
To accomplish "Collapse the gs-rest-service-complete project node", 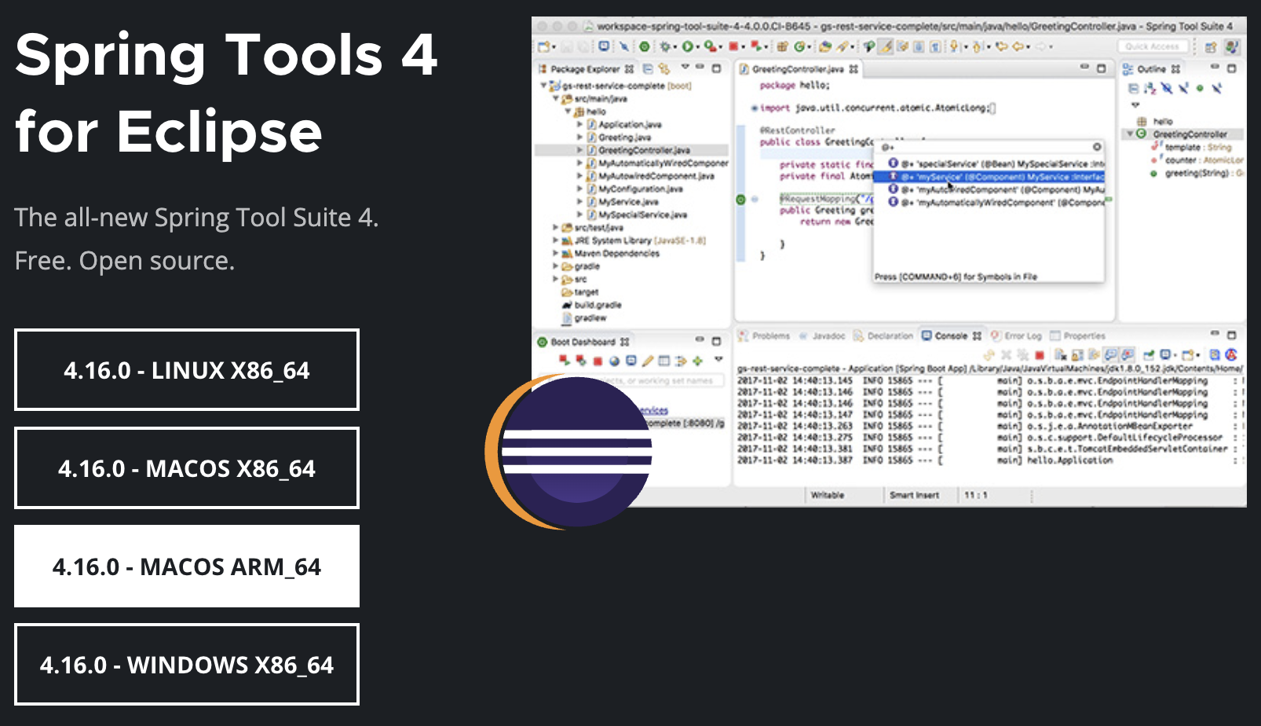I will [x=543, y=86].
